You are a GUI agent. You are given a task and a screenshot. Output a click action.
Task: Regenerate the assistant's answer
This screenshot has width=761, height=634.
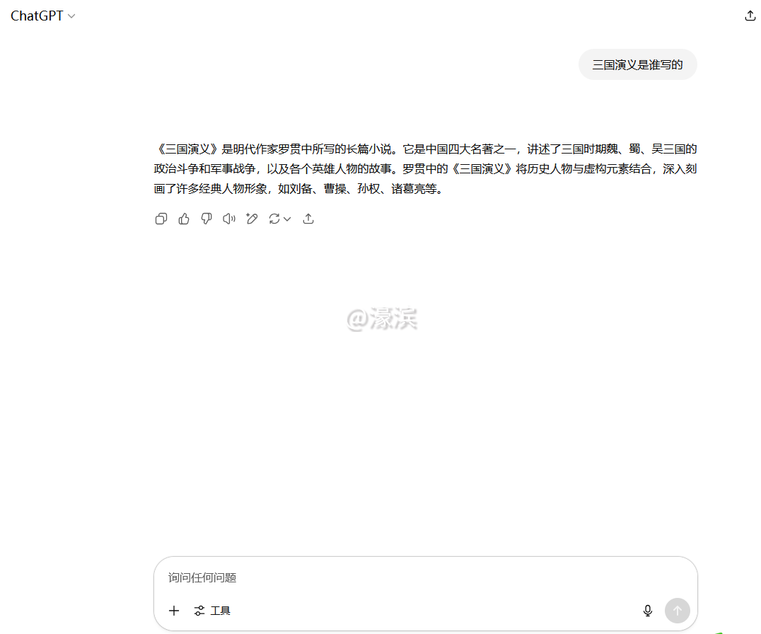point(274,219)
